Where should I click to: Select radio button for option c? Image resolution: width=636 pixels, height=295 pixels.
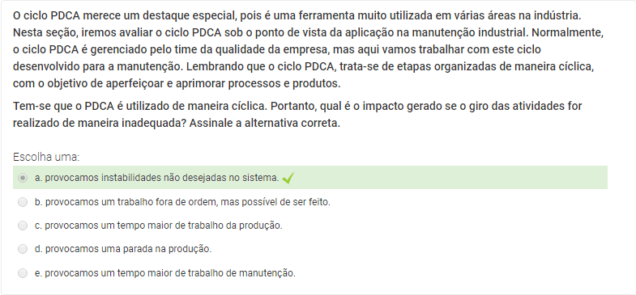[x=23, y=225]
